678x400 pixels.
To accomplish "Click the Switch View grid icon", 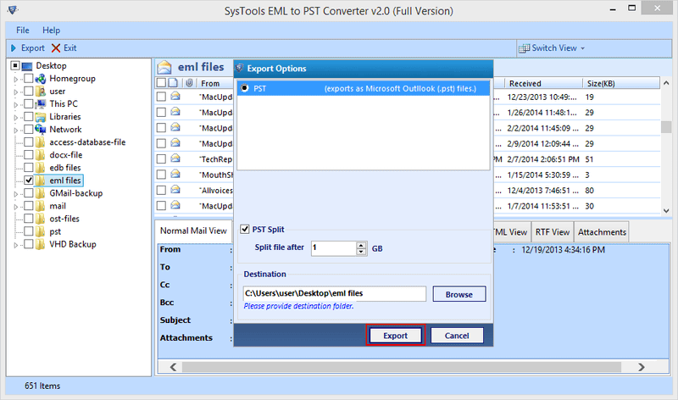I will [x=525, y=48].
